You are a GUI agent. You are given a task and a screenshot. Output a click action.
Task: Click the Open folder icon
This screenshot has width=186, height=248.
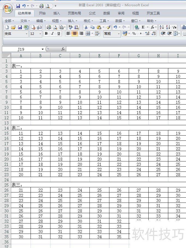point(13,27)
